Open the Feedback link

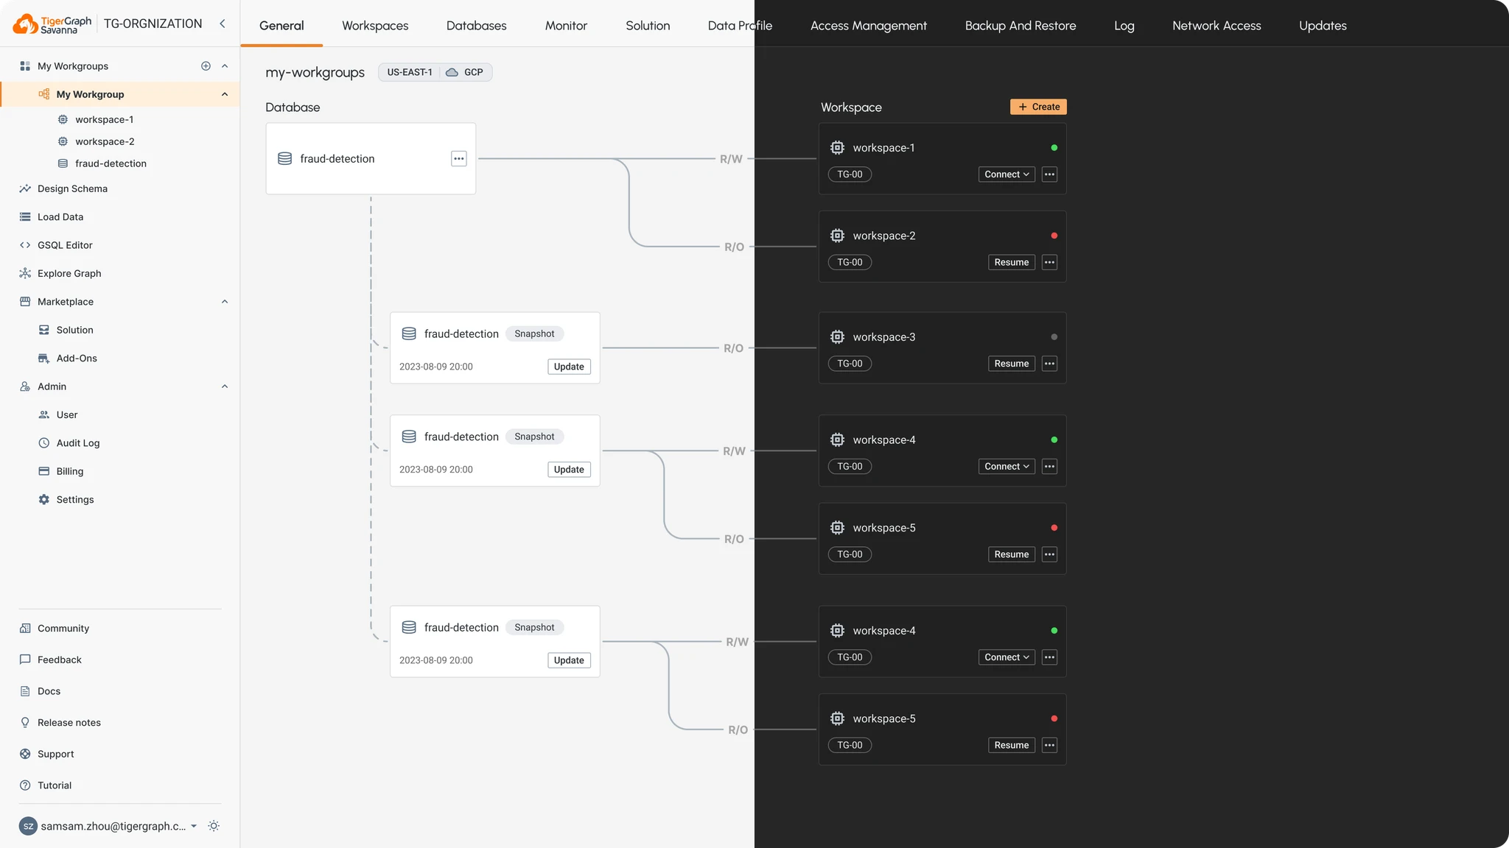click(59, 660)
